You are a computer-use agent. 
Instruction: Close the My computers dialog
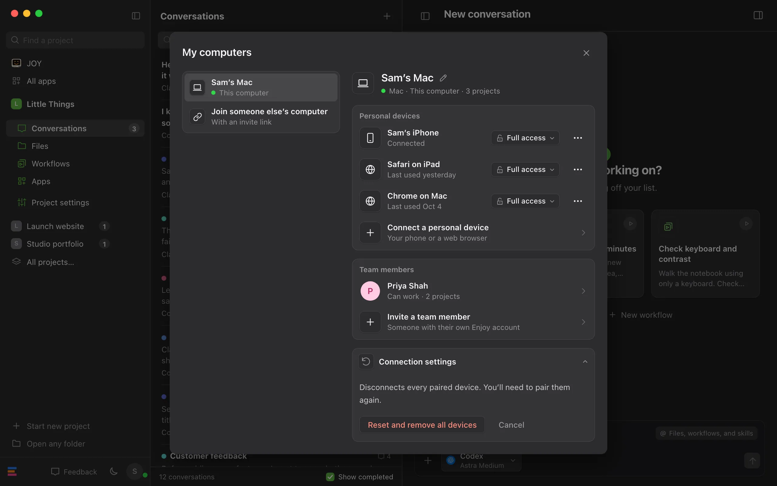coord(586,53)
